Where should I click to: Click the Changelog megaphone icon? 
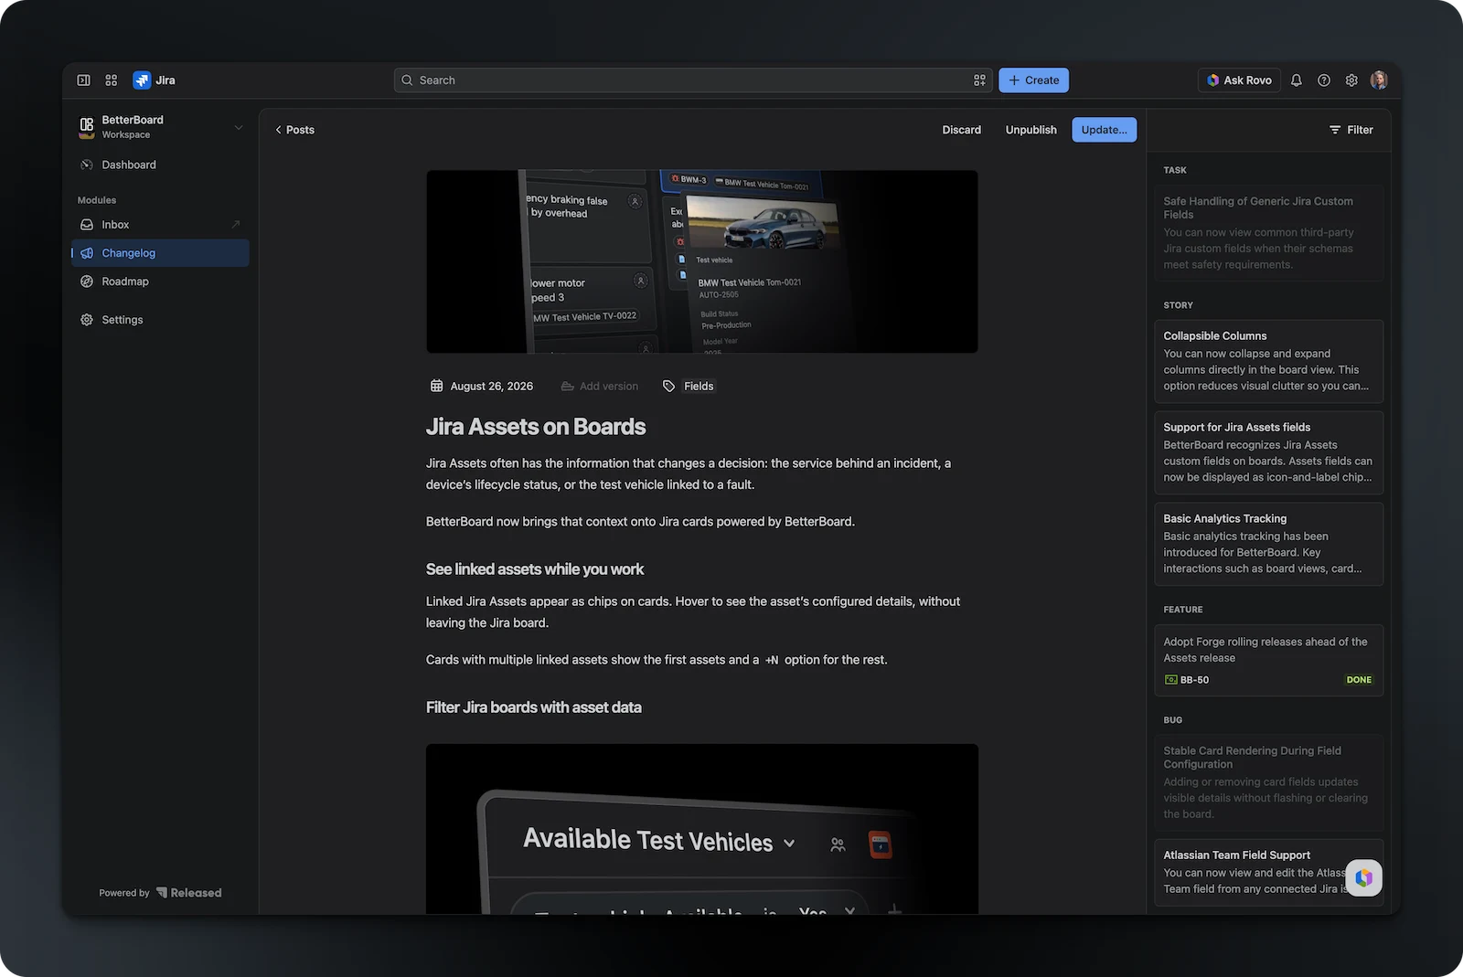(x=87, y=253)
